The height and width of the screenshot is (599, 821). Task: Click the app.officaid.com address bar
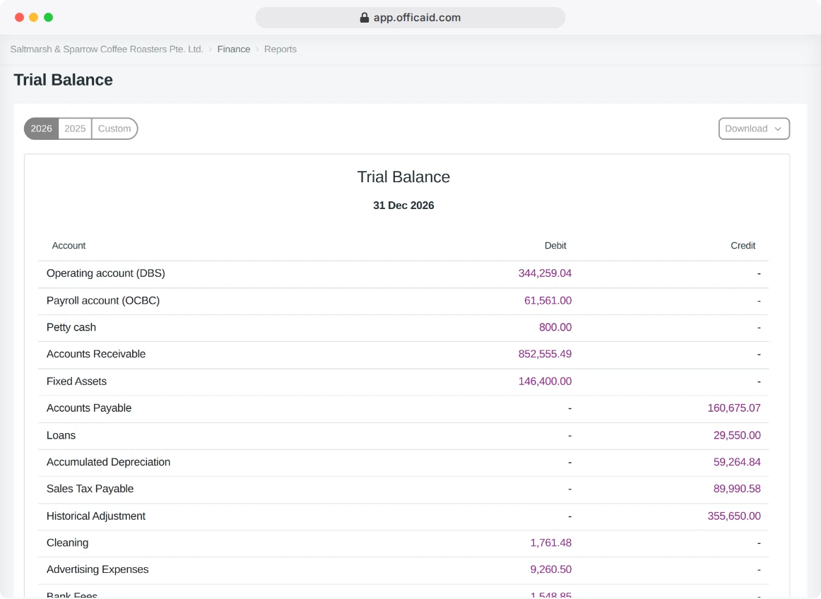(x=410, y=18)
